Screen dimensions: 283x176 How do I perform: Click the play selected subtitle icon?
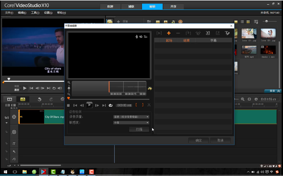[x=159, y=33]
